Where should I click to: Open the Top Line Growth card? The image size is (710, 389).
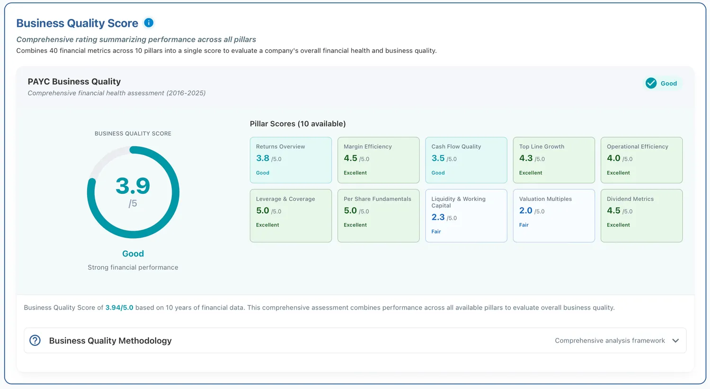554,160
